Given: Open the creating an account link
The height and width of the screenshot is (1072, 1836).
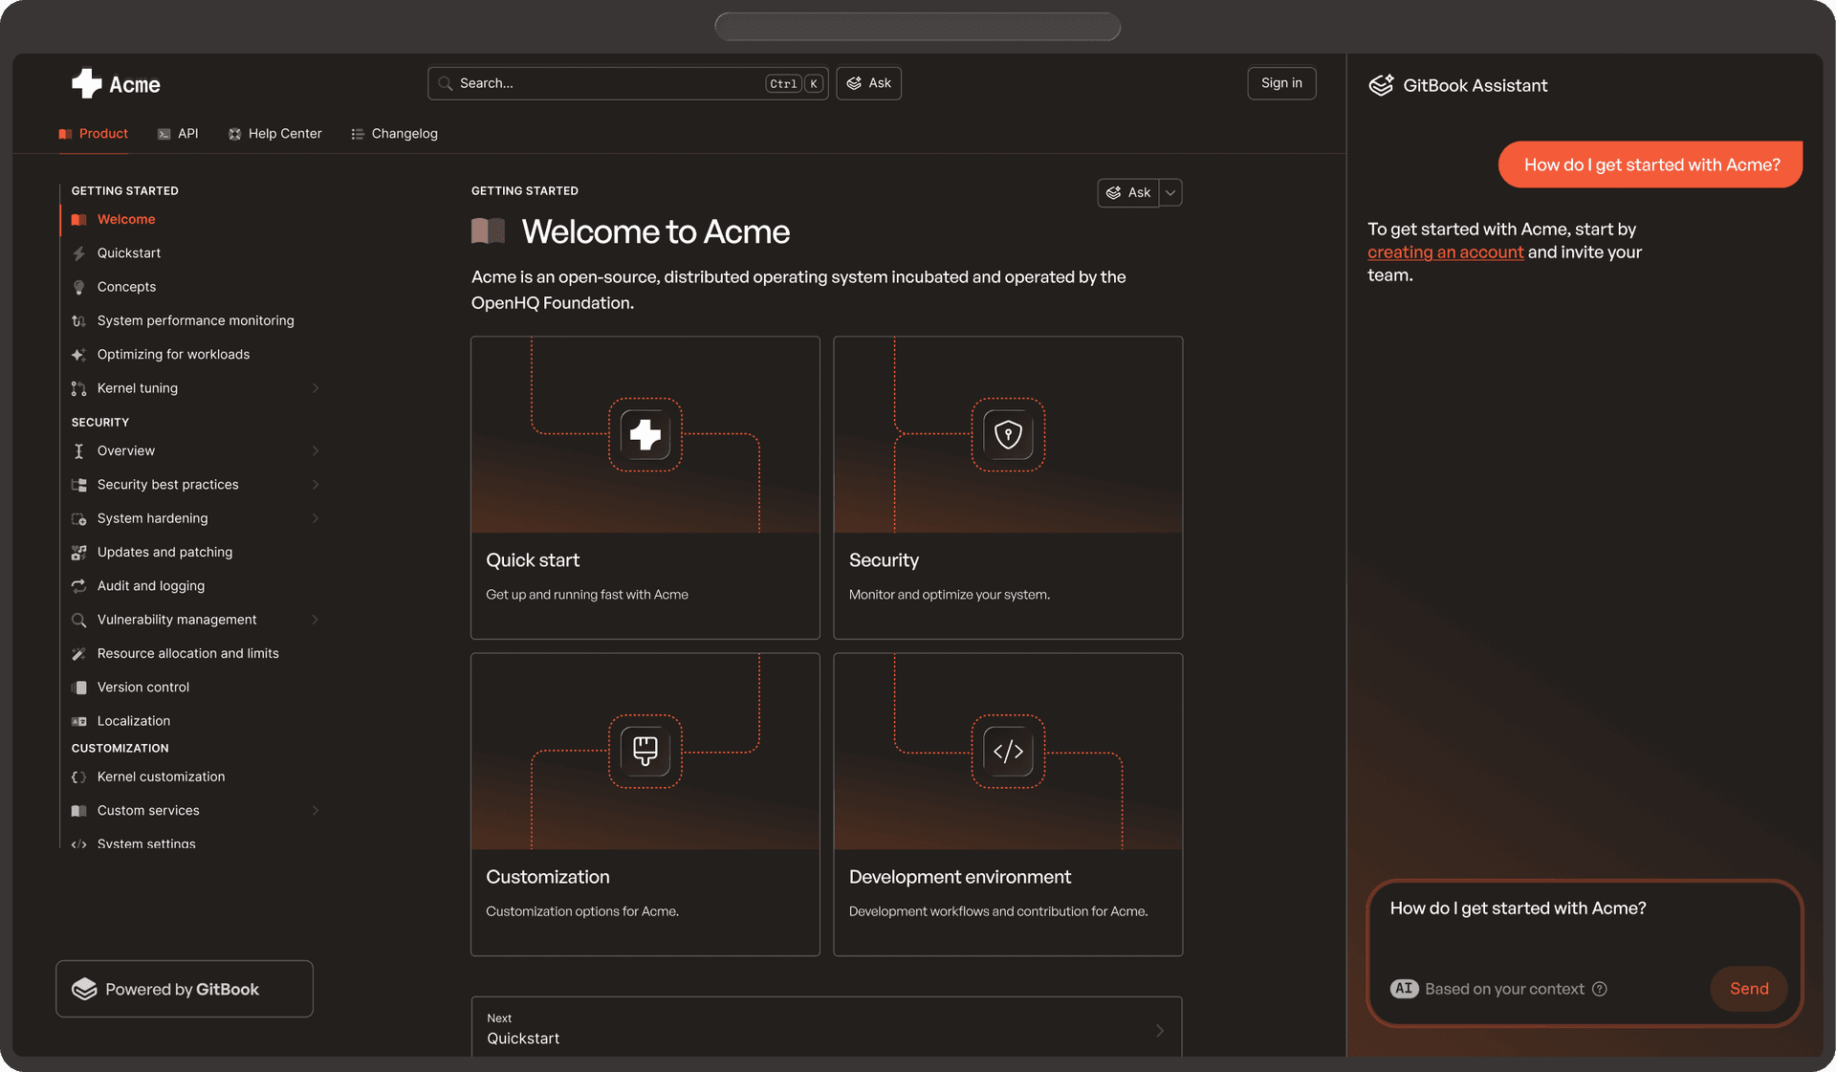Looking at the screenshot, I should coord(1445,252).
